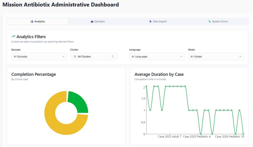Click the 'Completion time in minutes' subtitle
The height and width of the screenshot is (147, 253).
point(150,79)
